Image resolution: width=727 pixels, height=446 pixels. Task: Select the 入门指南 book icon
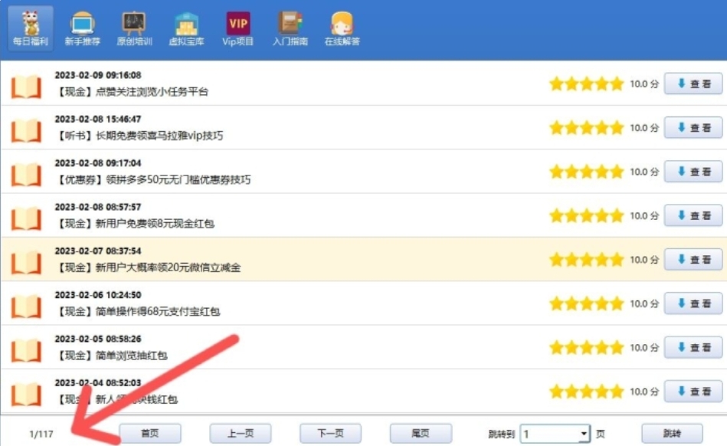click(290, 21)
